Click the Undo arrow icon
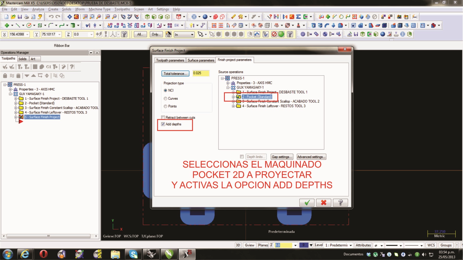The height and width of the screenshot is (260, 463). (51, 17)
